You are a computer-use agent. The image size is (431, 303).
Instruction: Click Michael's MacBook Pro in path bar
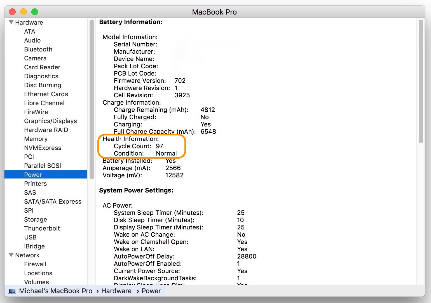(56, 291)
